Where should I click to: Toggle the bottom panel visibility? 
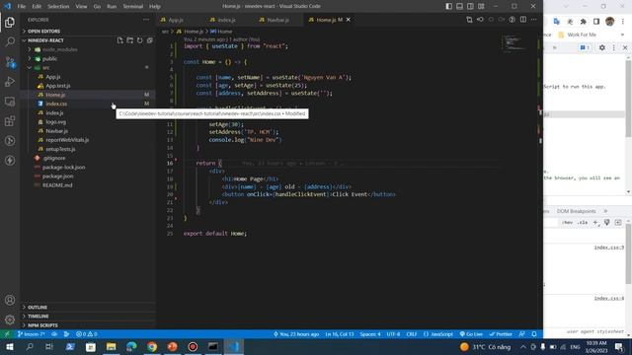pos(459,6)
